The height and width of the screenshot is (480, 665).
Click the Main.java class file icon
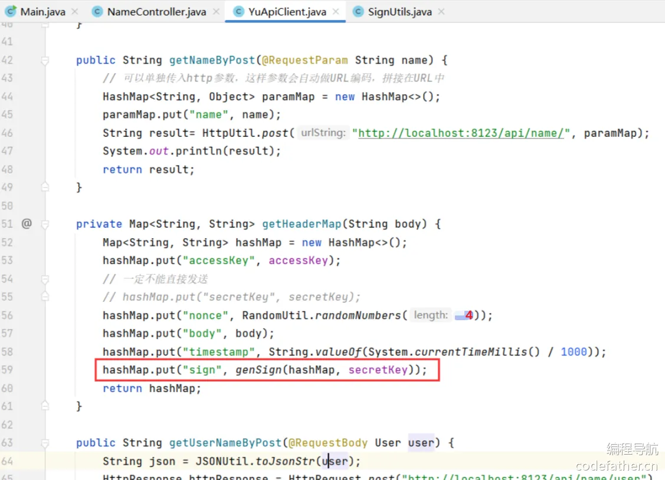click(11, 11)
